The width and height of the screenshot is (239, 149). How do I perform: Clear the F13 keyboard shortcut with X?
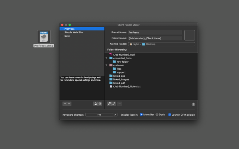pos(115,115)
